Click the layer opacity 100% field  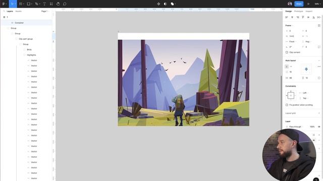coord(312,127)
